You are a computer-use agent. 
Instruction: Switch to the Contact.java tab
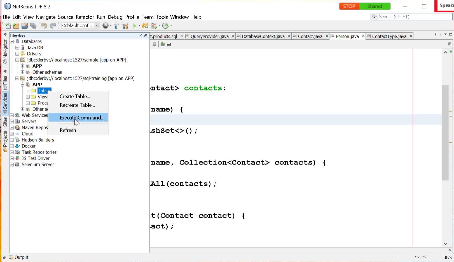click(x=310, y=36)
